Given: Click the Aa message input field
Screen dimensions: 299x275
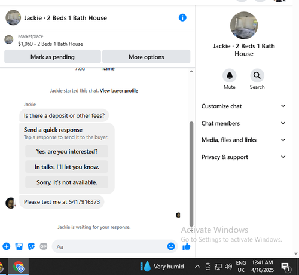Looking at the screenshot, I should click(x=109, y=246).
